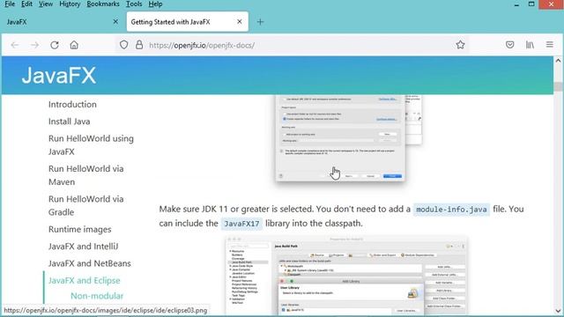
Task: Click the JavaFX header title
Action: coord(59,76)
